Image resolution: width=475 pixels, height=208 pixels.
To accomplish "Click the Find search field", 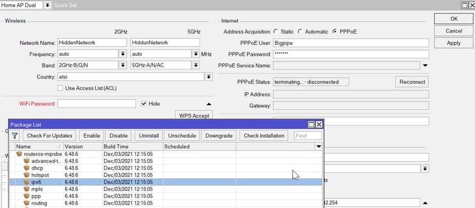I will pos(308,136).
